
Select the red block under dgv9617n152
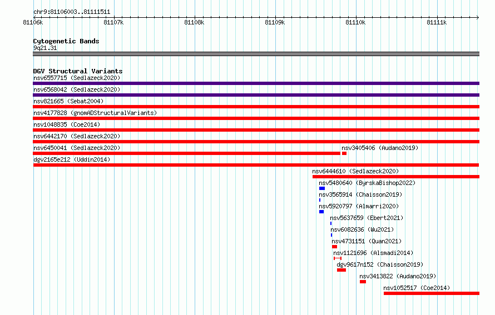coord(341,270)
